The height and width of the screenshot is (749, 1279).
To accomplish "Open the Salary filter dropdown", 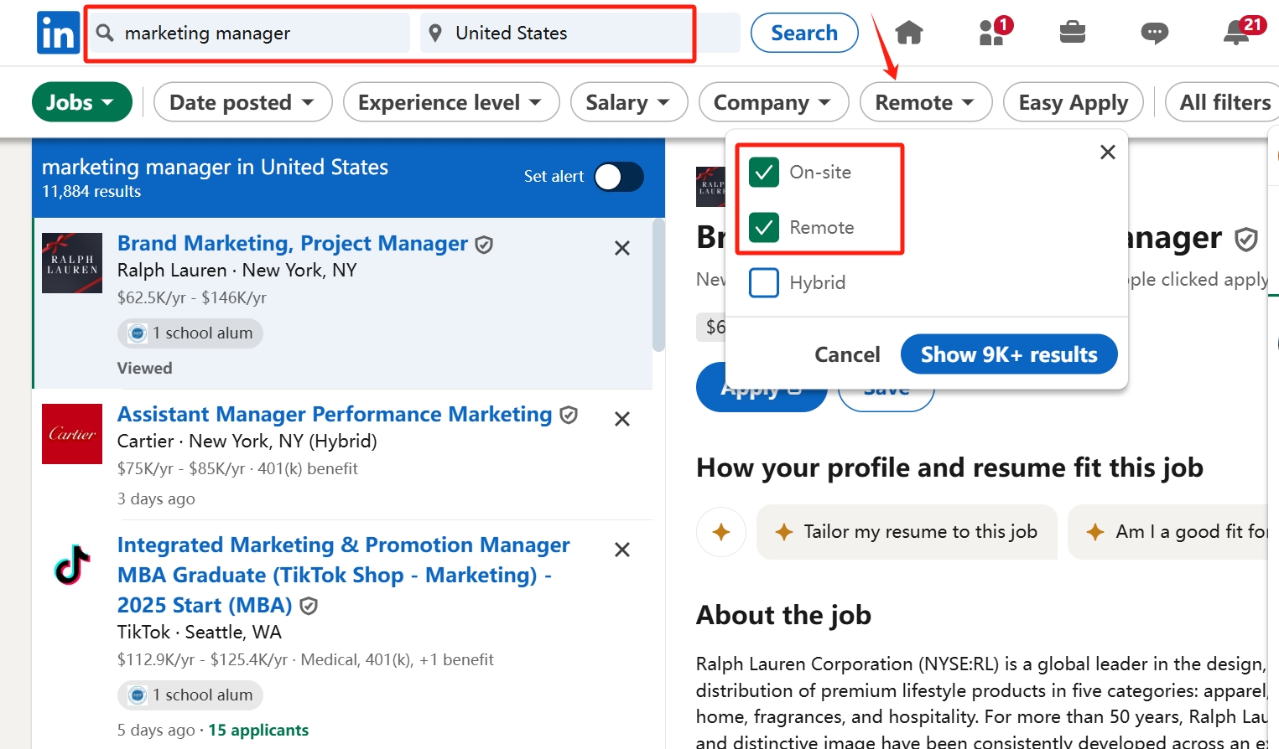I will pos(629,101).
